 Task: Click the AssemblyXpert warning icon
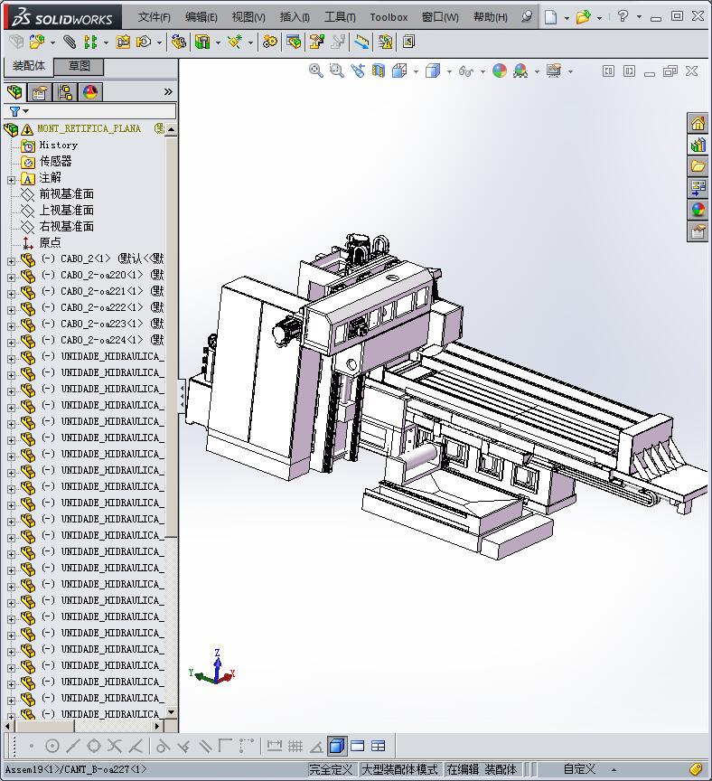pyautogui.click(x=385, y=42)
